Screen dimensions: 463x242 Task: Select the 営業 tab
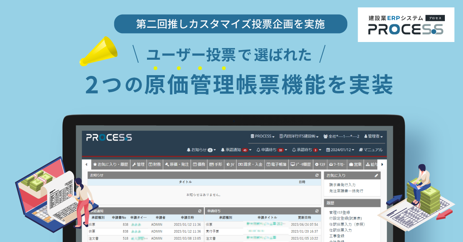pos(355,164)
